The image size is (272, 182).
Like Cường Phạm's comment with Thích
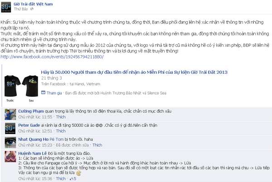click(x=61, y=117)
